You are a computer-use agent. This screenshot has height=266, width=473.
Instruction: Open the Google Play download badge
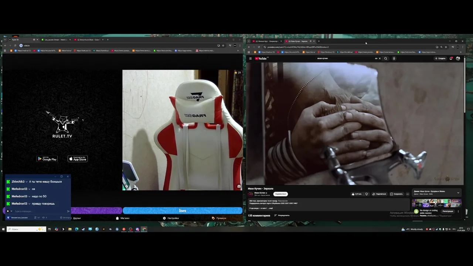point(47,159)
